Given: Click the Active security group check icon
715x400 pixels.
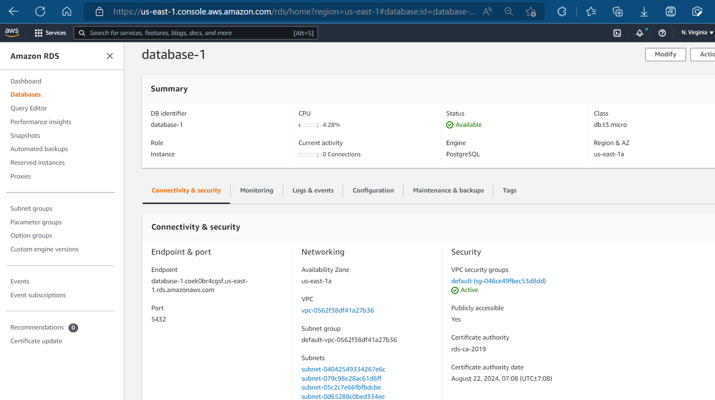Looking at the screenshot, I should (x=455, y=290).
